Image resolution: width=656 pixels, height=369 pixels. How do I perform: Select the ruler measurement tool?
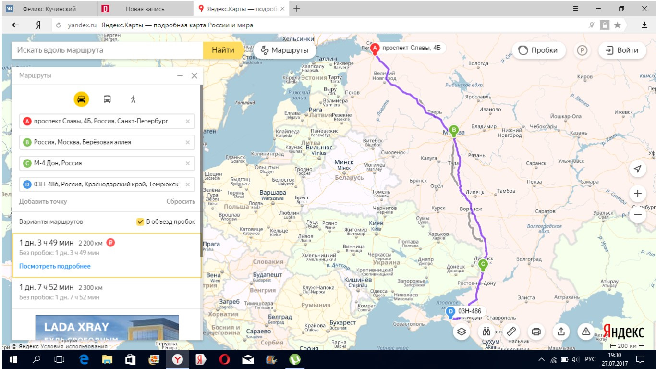pos(511,332)
